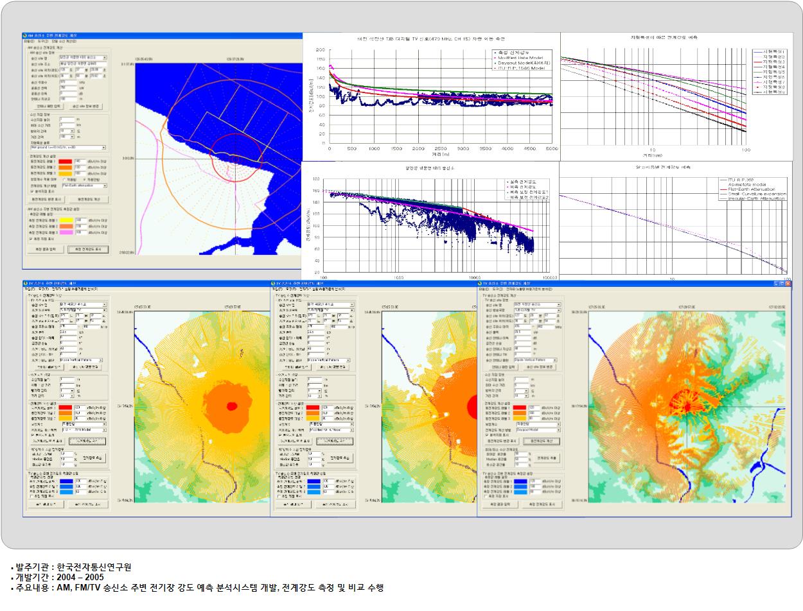Click orange level 2 color swatch in AM window
This screenshot has height=611, width=803.
(66, 168)
